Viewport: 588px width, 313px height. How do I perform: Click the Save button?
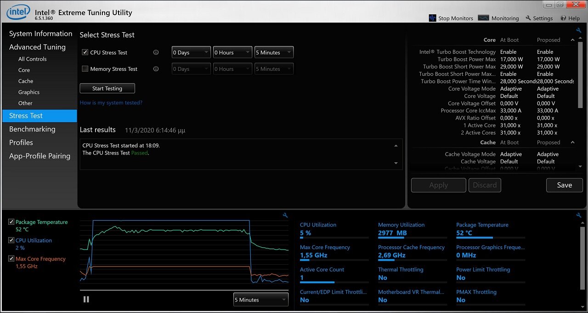(x=564, y=185)
